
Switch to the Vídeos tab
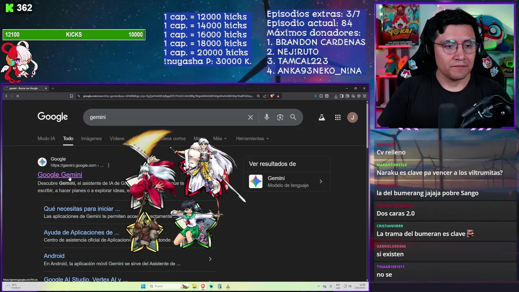tap(117, 139)
